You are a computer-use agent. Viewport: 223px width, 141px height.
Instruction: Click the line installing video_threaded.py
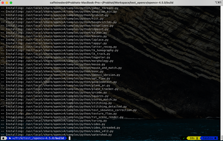(x=61, y=128)
